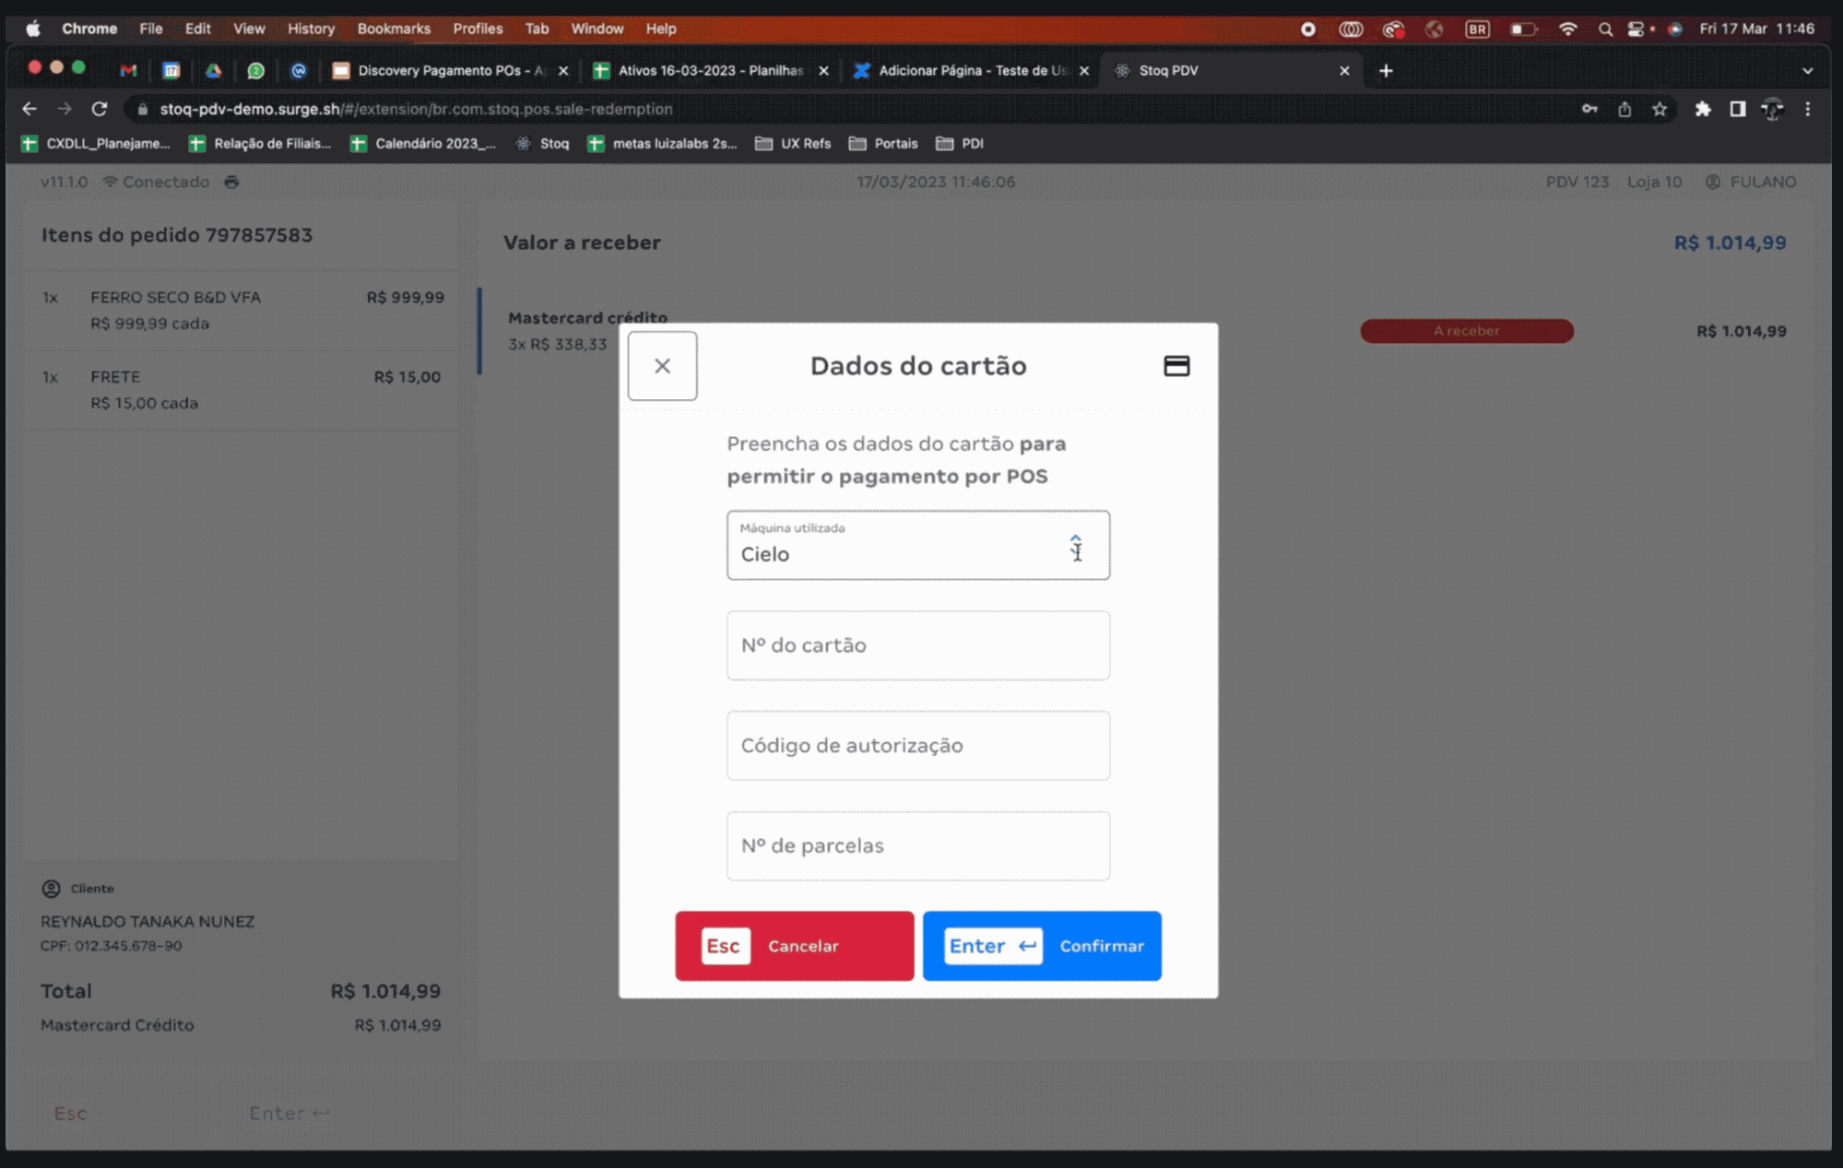Close the Discovery Pagamento POs tab

point(563,70)
